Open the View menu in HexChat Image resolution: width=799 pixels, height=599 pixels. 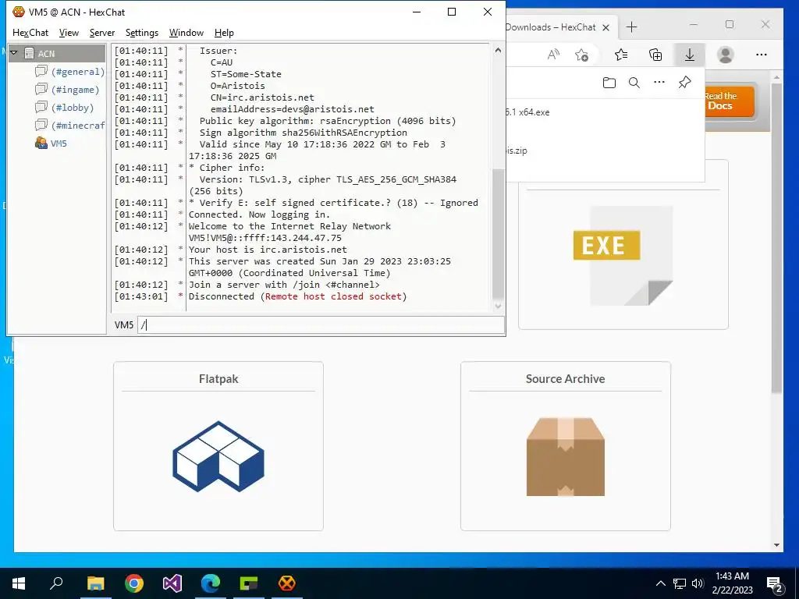click(x=69, y=33)
